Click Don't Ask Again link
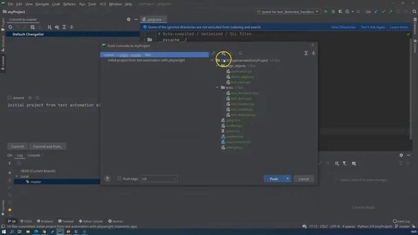418x235 pixels. pyautogui.click(x=373, y=27)
